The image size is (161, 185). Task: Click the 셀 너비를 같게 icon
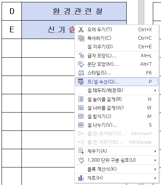(81, 108)
